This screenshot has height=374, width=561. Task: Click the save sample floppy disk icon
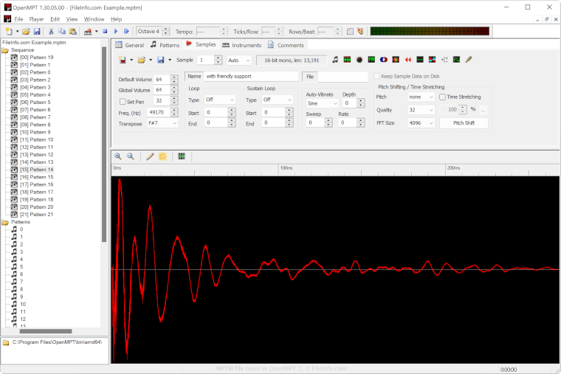coord(160,60)
